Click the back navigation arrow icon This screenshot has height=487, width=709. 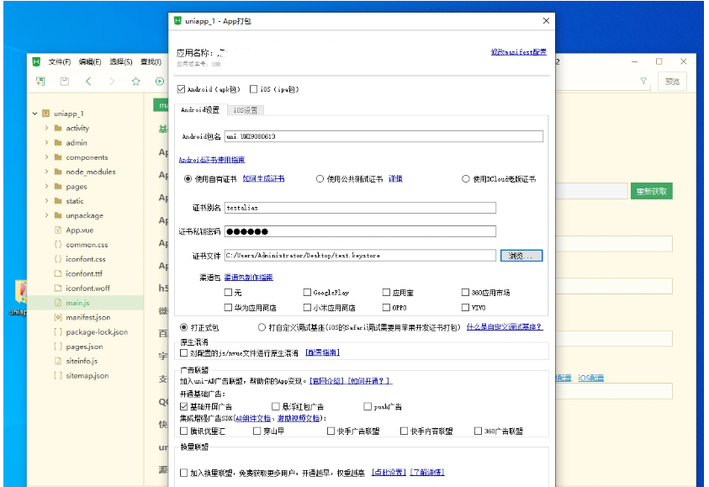(x=88, y=82)
